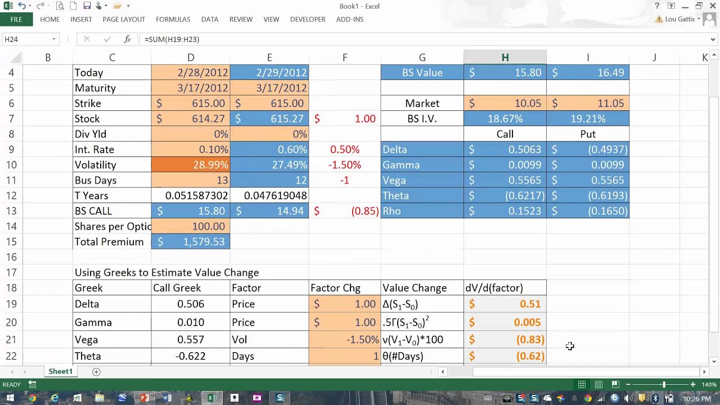This screenshot has width=720, height=405.
Task: Open Google Earth from the taskbar
Action: coord(122,398)
